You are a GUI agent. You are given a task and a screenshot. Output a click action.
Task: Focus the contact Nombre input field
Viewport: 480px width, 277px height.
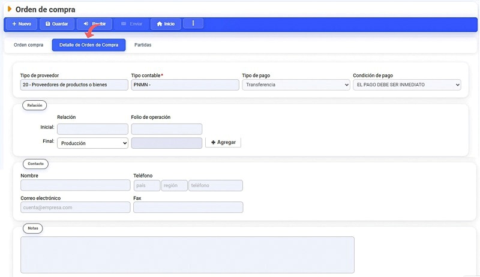tap(75, 186)
